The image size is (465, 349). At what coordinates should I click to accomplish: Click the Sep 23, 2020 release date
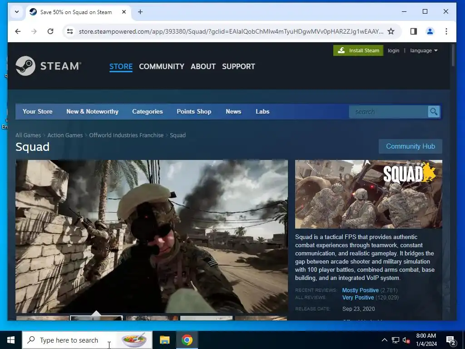pyautogui.click(x=359, y=309)
